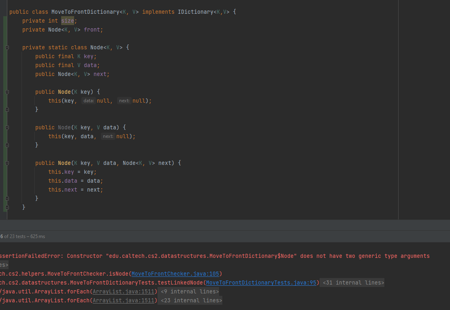Click fold end marker closing Node(K key) constructor
This screenshot has height=310, width=450.
point(7,110)
